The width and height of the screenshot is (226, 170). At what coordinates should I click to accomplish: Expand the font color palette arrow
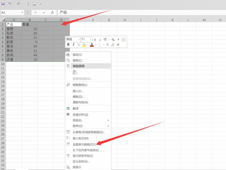pyautogui.click(x=96, y=45)
